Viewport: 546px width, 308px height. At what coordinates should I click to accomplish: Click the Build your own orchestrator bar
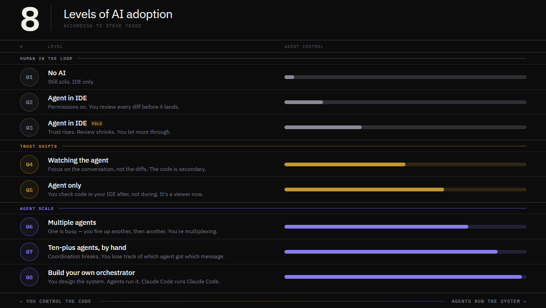click(x=405, y=277)
